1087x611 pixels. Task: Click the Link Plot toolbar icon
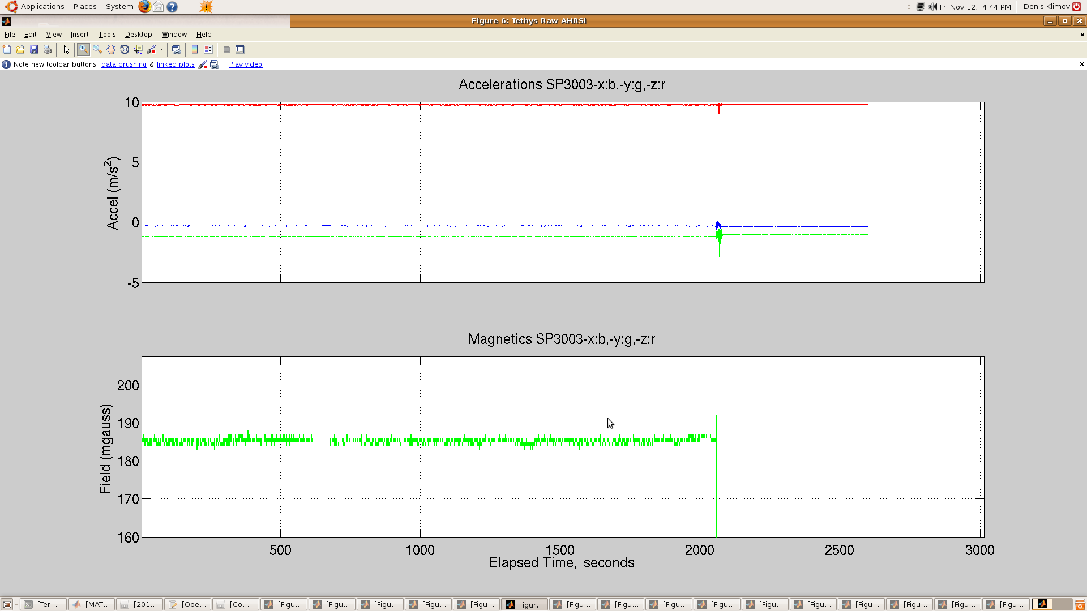176,50
